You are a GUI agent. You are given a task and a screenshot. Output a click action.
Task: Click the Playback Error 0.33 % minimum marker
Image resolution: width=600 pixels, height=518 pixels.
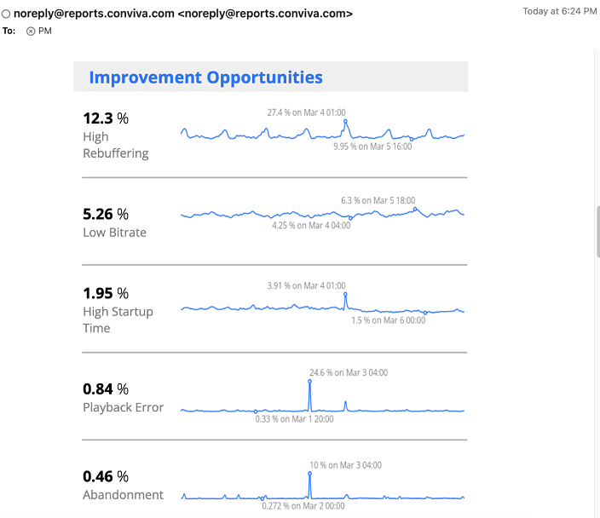[256, 412]
